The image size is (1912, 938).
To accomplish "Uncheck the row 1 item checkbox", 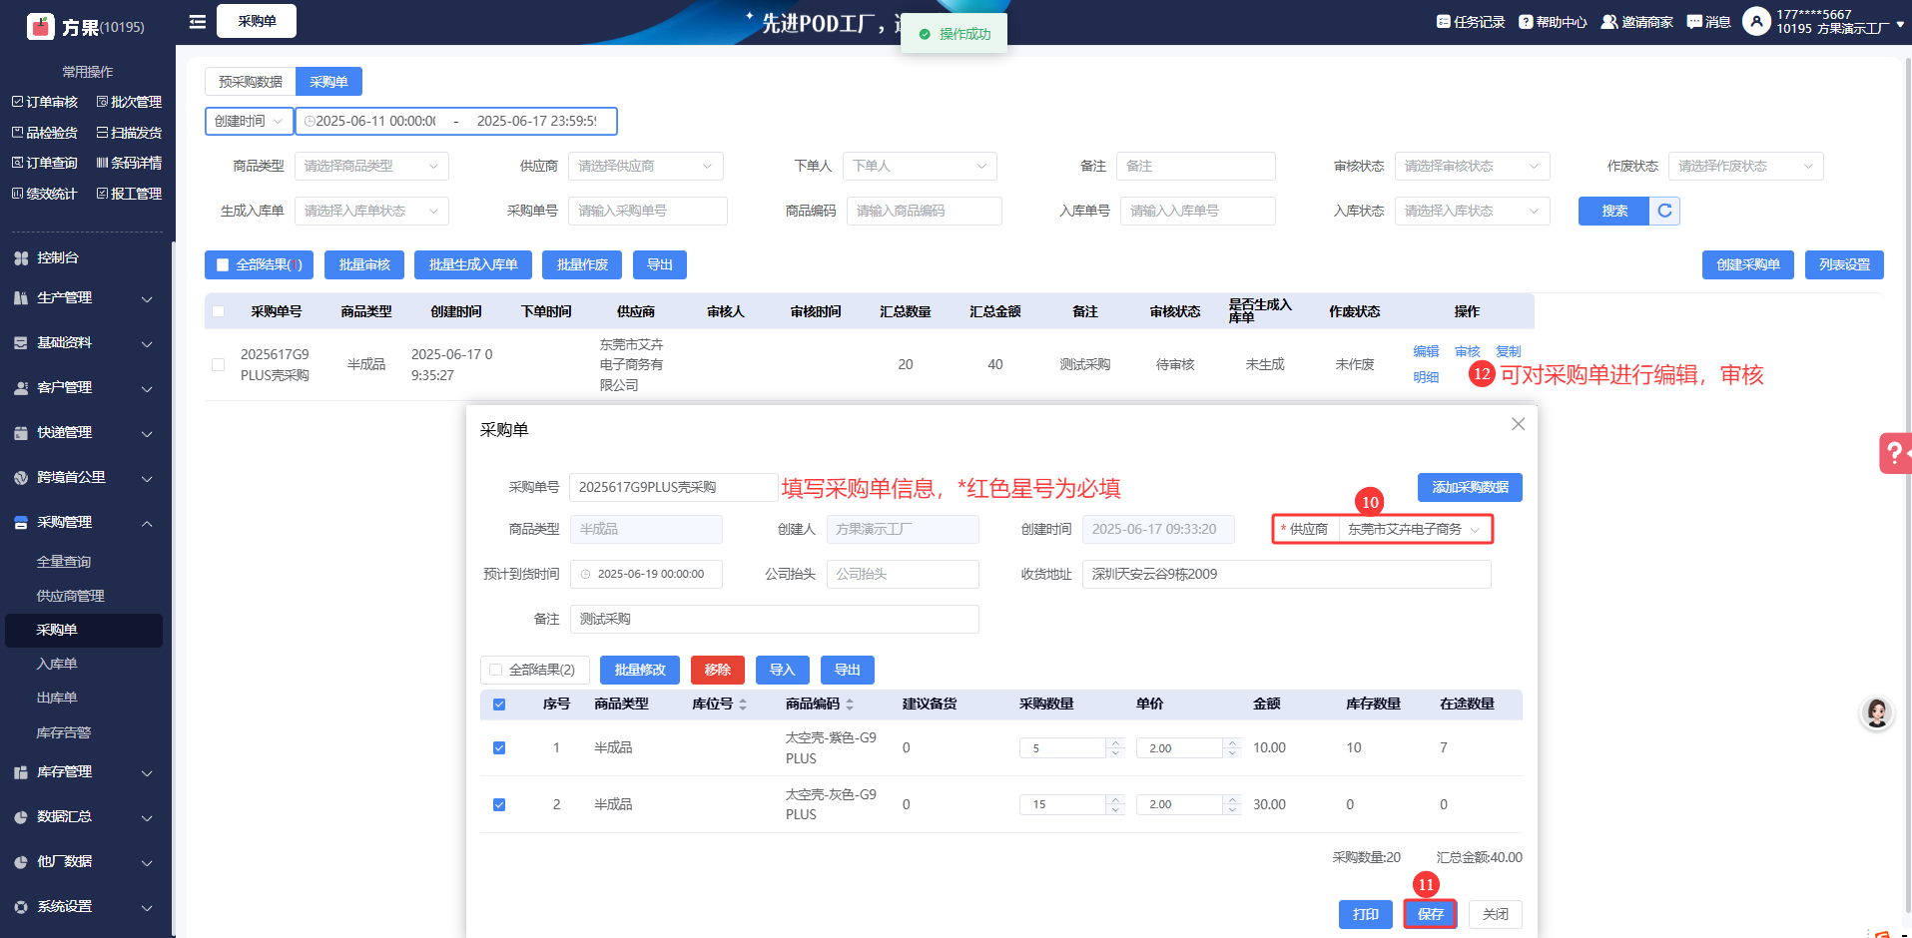I will [x=499, y=747].
